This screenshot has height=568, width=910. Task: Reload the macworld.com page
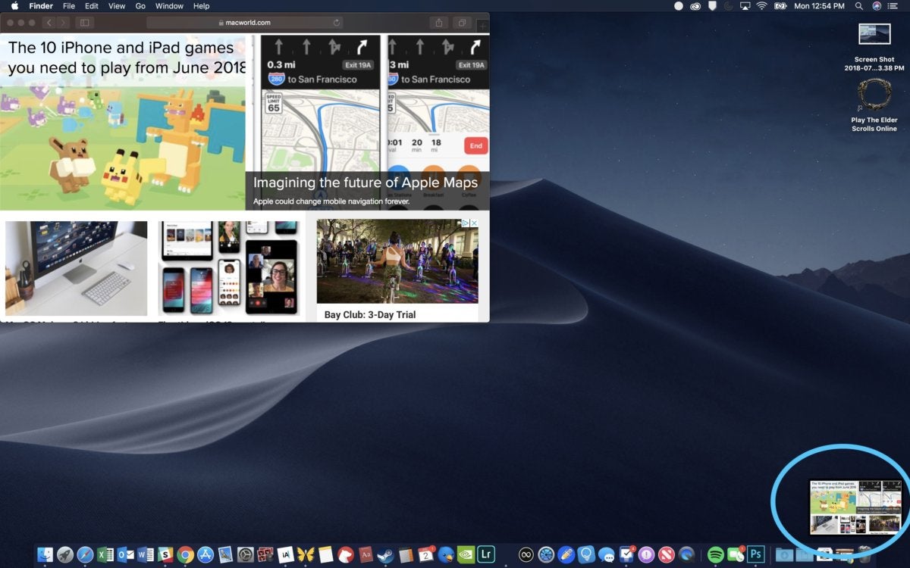pyautogui.click(x=337, y=23)
